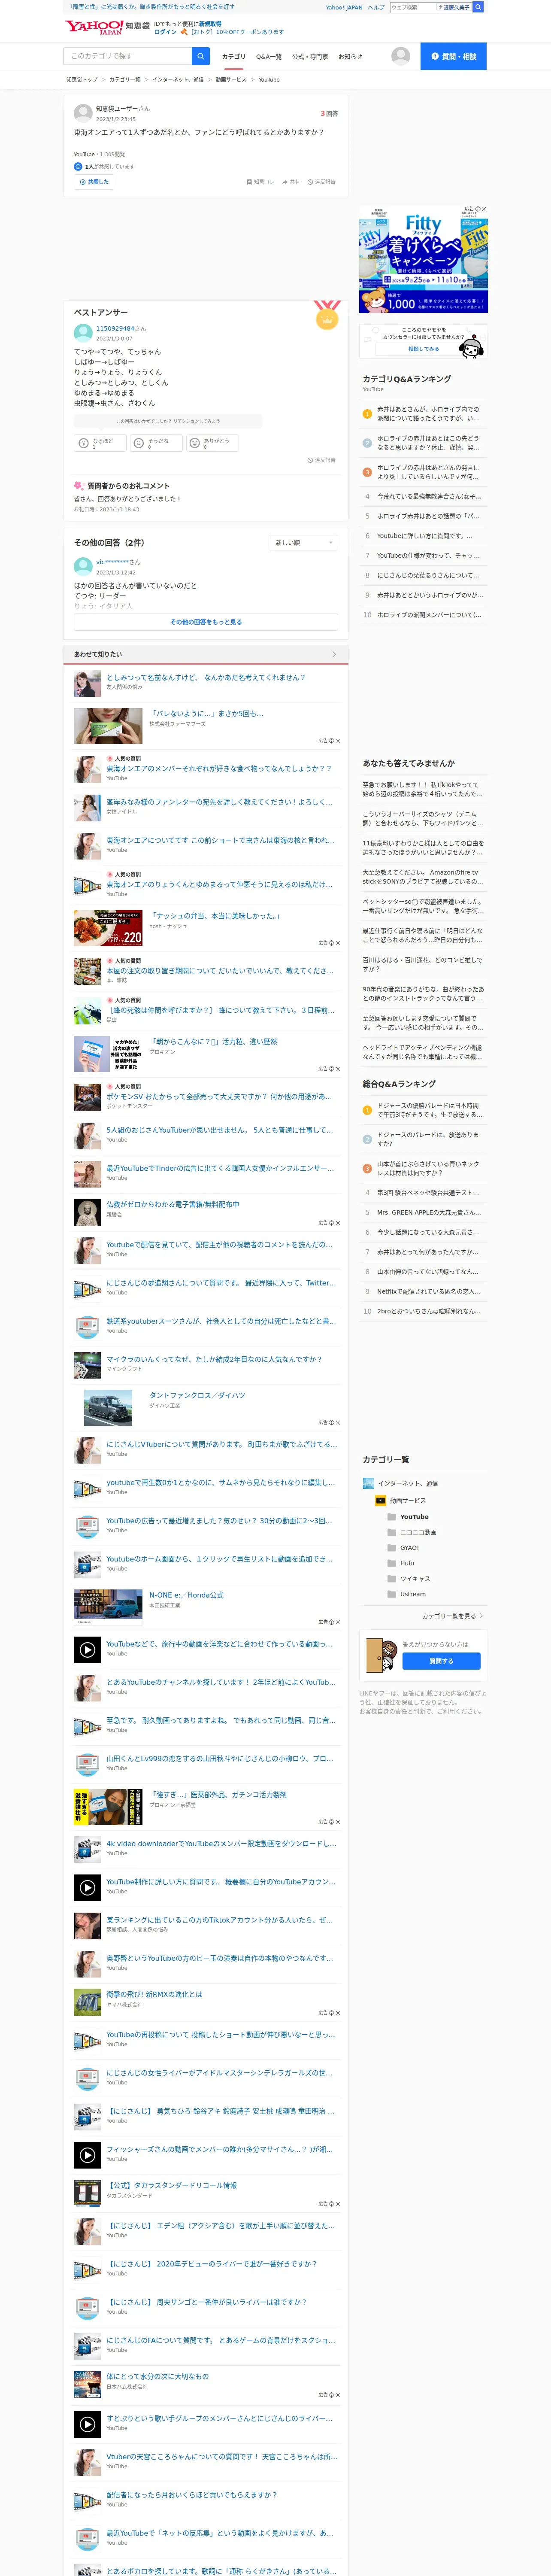Click 動画サービス in breadcrumb

pyautogui.click(x=231, y=79)
